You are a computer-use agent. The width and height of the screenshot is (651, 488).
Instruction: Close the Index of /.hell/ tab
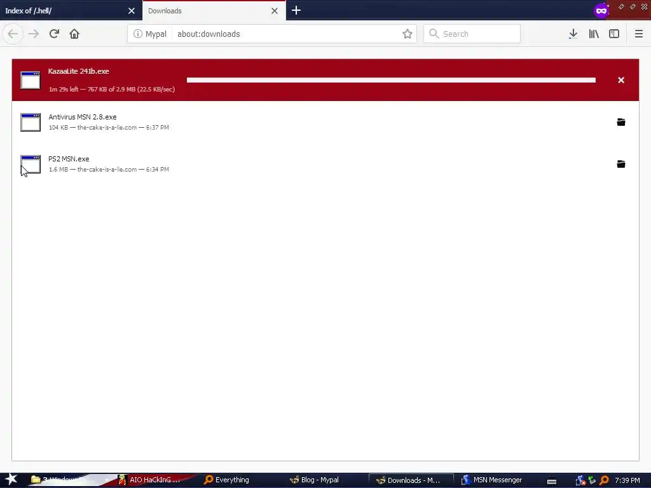click(131, 11)
